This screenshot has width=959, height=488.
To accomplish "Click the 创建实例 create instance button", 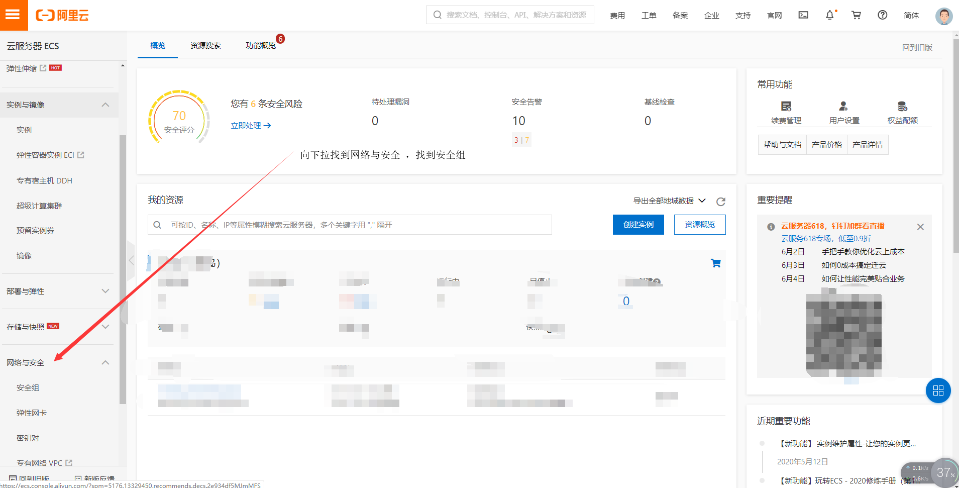I will [x=638, y=225].
